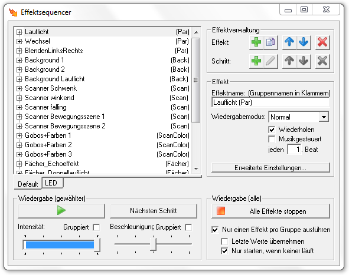
Task: Select Scanner winkend in the list
Action: [x=49, y=98]
